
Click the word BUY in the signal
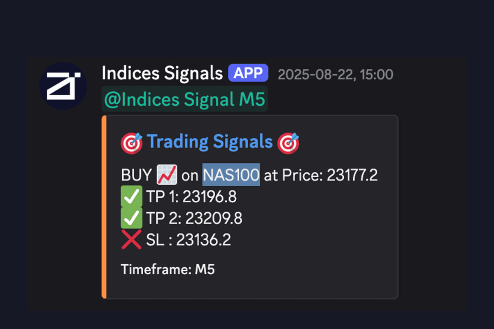click(x=136, y=176)
